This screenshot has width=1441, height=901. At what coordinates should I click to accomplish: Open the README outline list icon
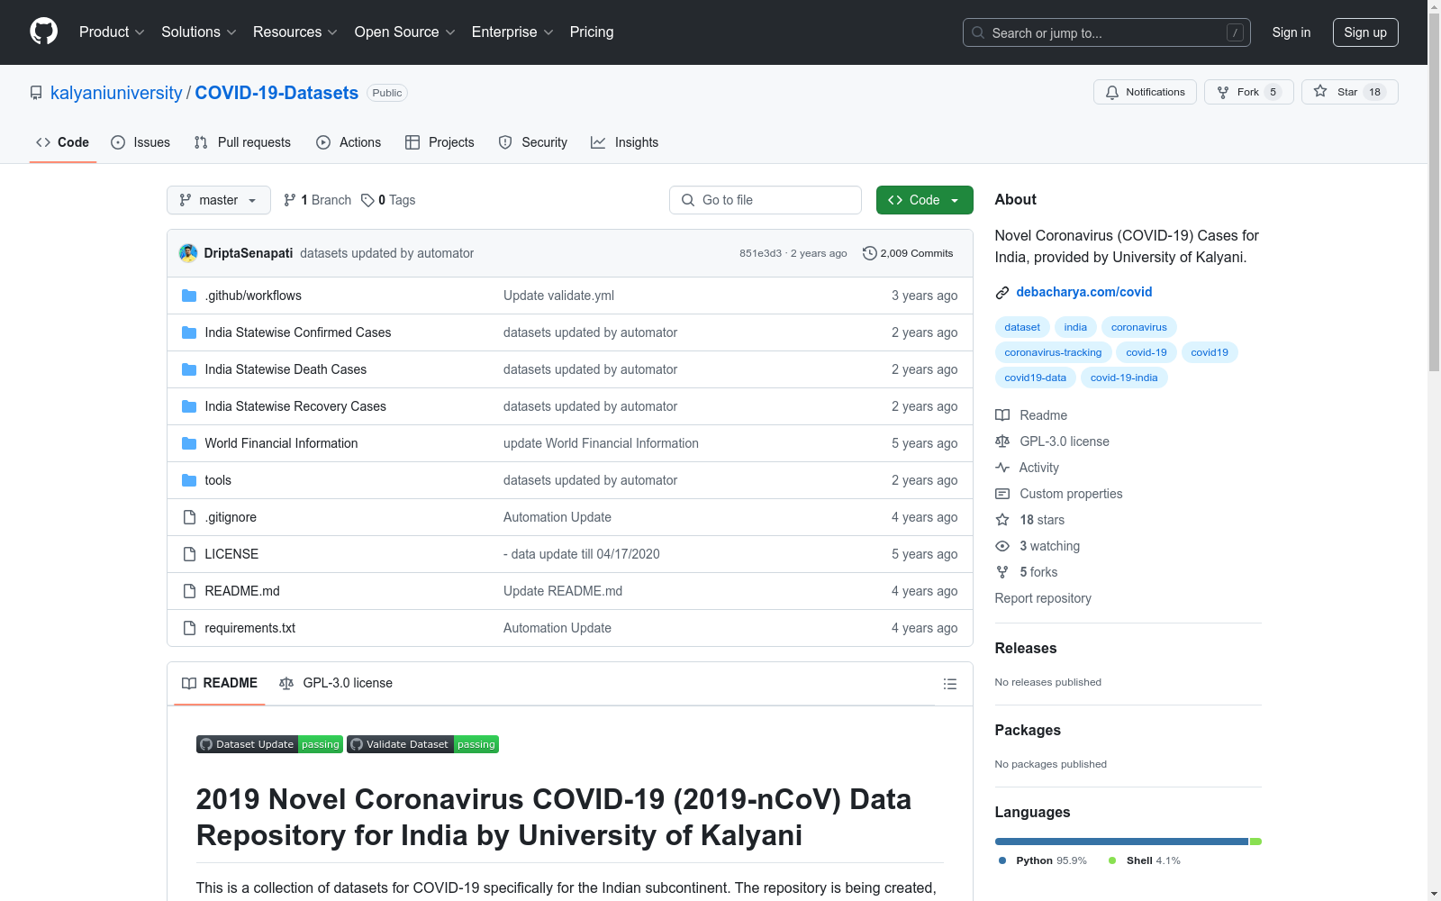(x=949, y=684)
